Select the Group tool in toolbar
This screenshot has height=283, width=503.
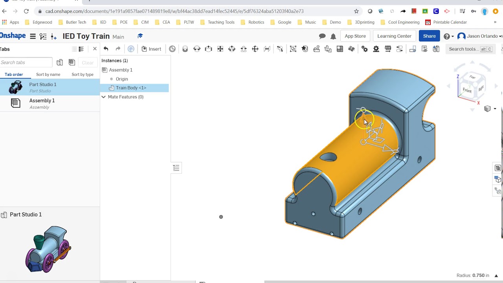tap(293, 49)
